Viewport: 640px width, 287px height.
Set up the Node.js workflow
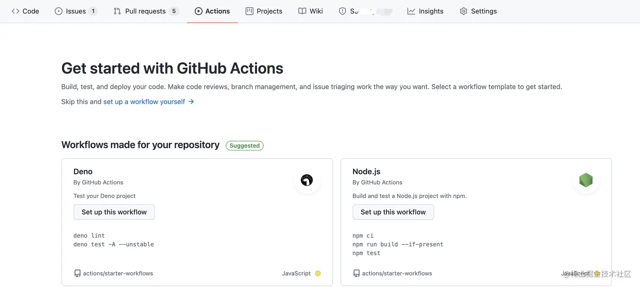pyautogui.click(x=393, y=212)
